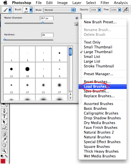This screenshot has height=164, width=131.
Task: Open the Mode dropdown showing Normal
Action: point(59,10)
